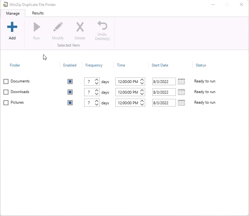Click the Delete X icon

pyautogui.click(x=80, y=27)
